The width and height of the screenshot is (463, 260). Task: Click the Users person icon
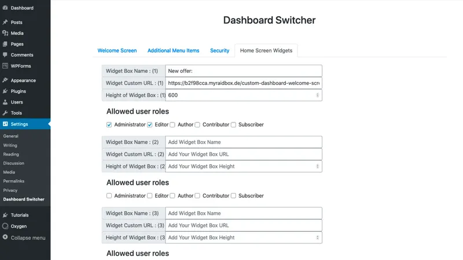point(5,102)
